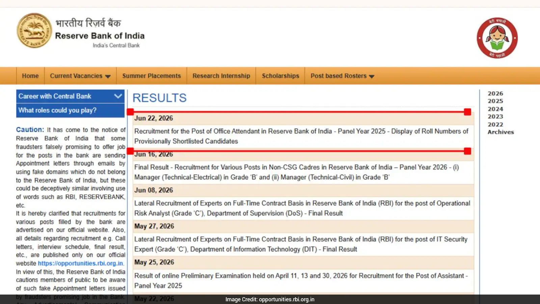This screenshot has width=540, height=304.
Task: Click the 'Jun 08, 2026' date row
Action: click(x=303, y=190)
